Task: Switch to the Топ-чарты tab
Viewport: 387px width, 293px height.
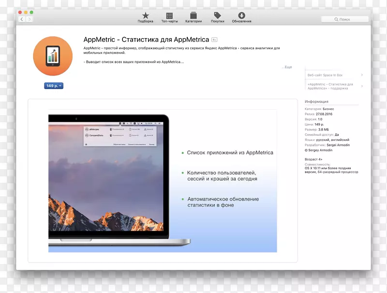Action: click(x=169, y=16)
